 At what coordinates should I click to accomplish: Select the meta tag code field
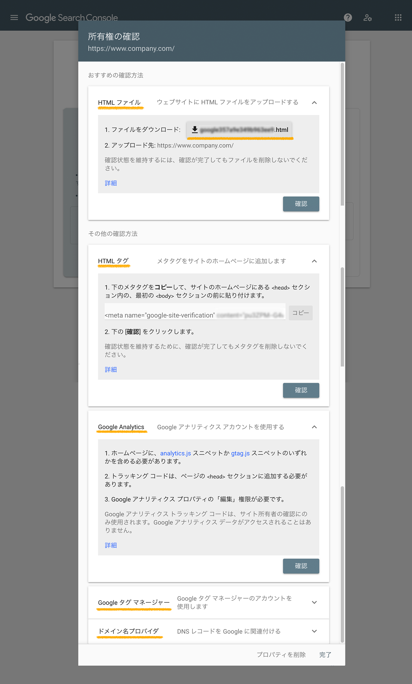pyautogui.click(x=195, y=312)
